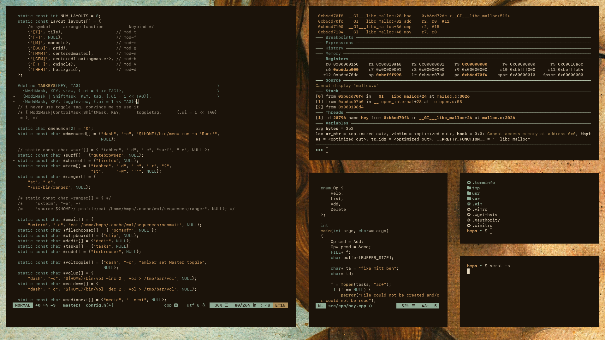Click the gear icon beside .wget-hsts

point(469,215)
